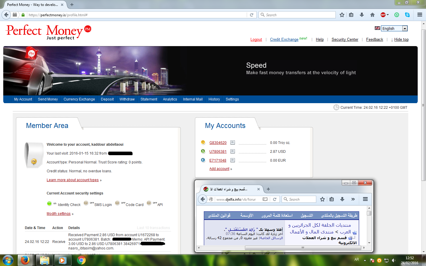The image size is (426, 266).
Task: Click the green padlock in the Perfect Money address bar
Action: click(x=23, y=15)
